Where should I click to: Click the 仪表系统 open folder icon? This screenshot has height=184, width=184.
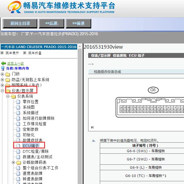coord(13,96)
